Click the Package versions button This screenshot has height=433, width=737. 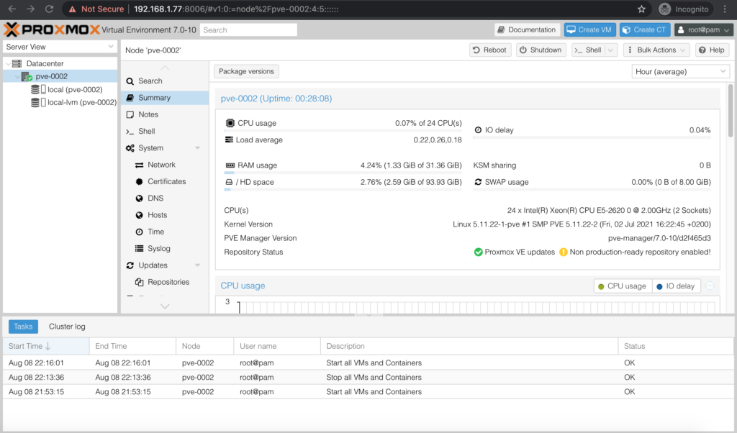(x=246, y=71)
